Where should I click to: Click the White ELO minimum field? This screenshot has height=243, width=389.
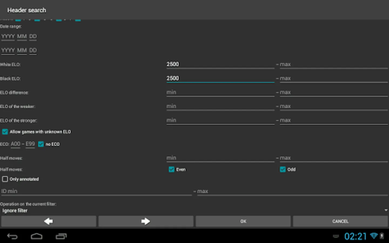(x=220, y=64)
